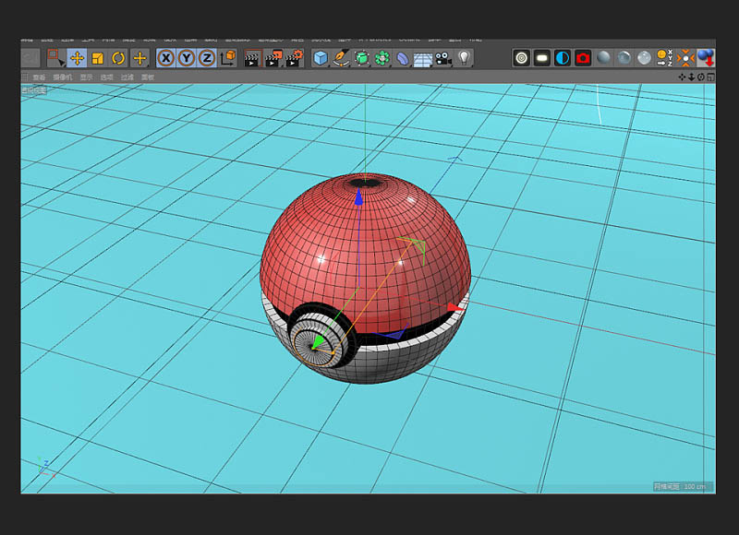Render the active view
739x535 pixels.
(252, 58)
